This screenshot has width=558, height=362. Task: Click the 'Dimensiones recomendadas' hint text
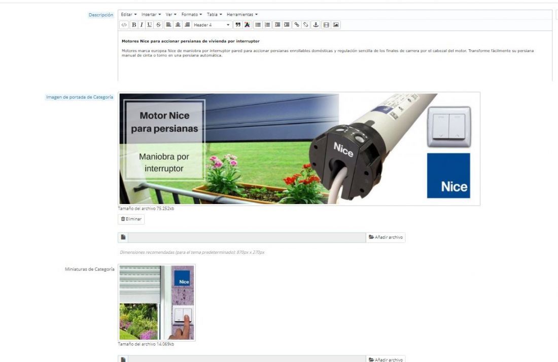coord(192,252)
